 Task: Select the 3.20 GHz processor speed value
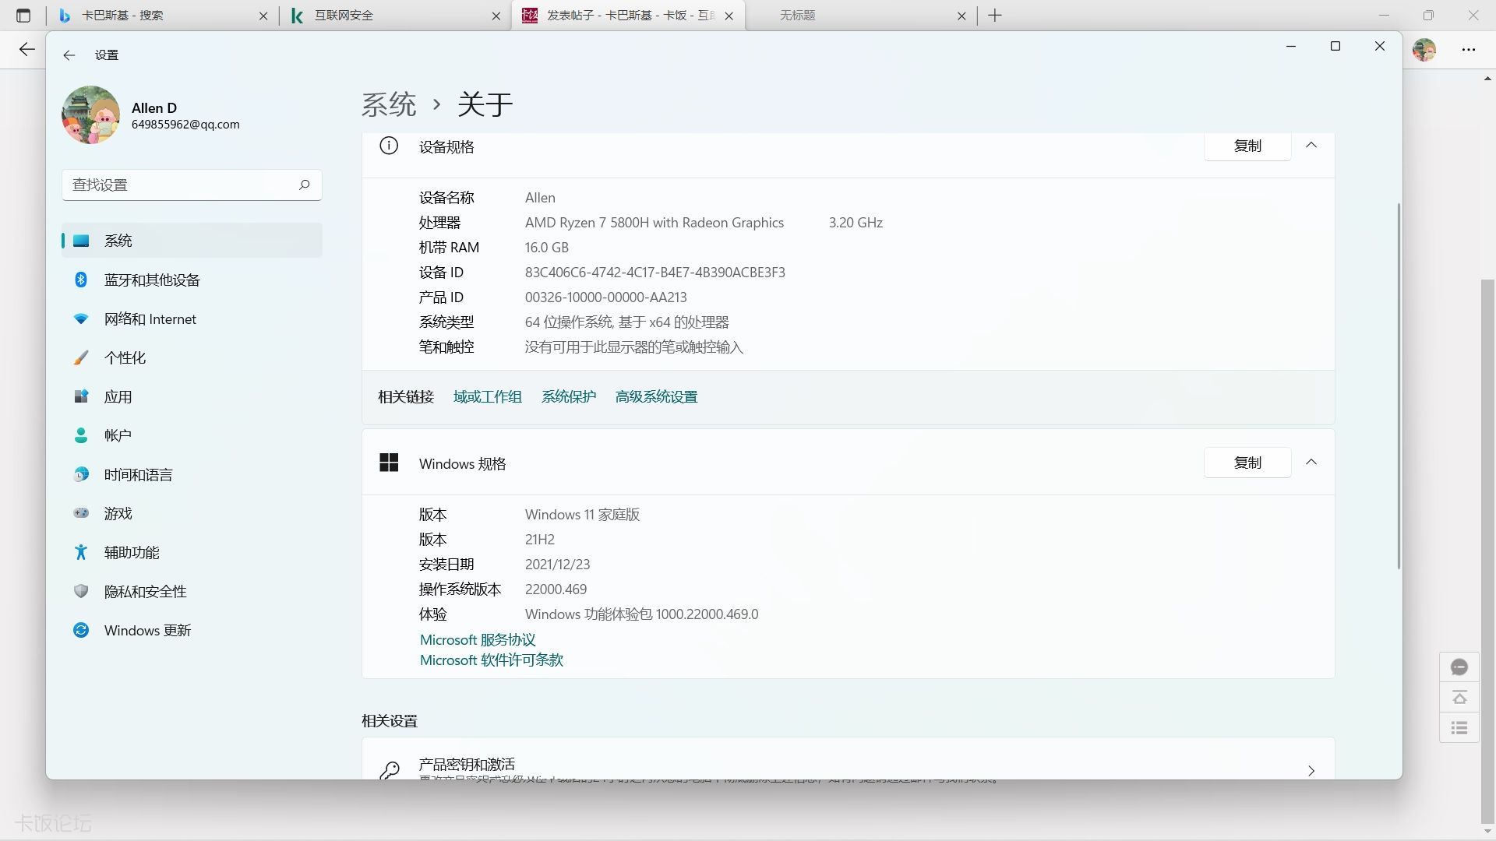[x=856, y=223]
